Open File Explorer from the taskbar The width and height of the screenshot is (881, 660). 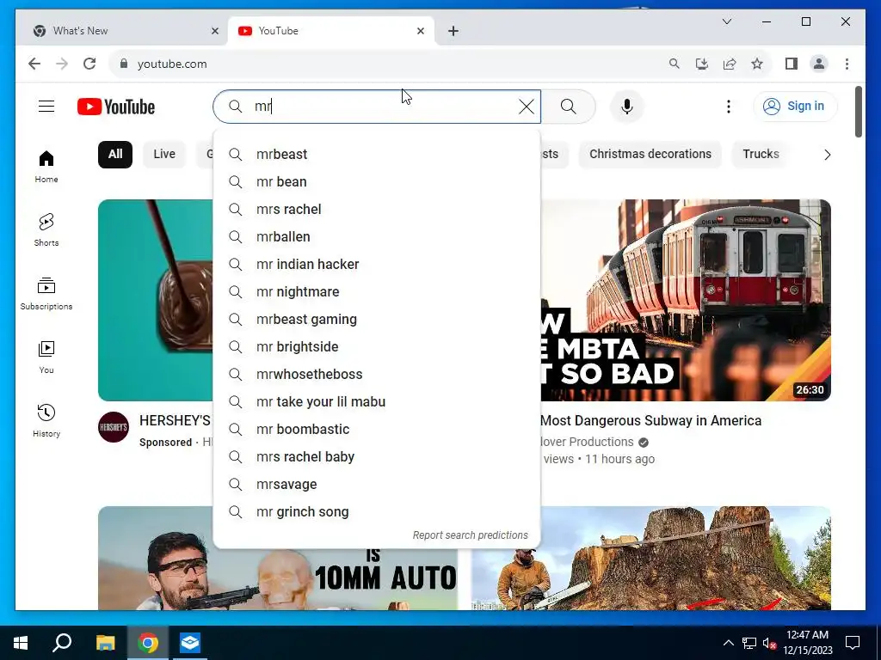tap(105, 643)
